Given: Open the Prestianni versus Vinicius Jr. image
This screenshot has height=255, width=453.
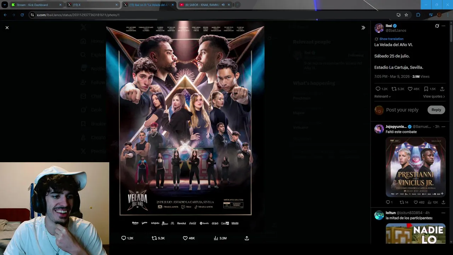Looking at the screenshot, I should (415, 167).
